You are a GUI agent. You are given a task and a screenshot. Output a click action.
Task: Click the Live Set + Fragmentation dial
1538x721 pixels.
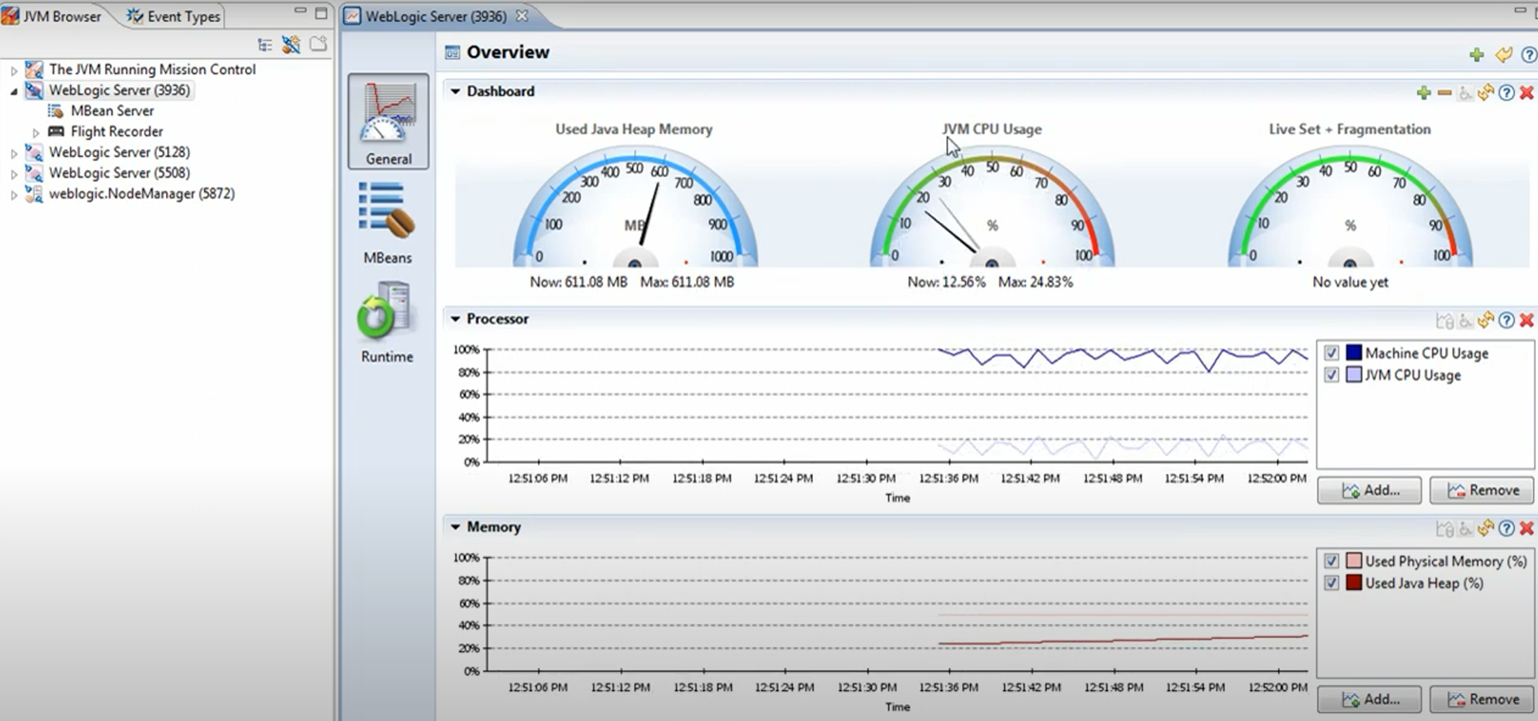(x=1350, y=206)
